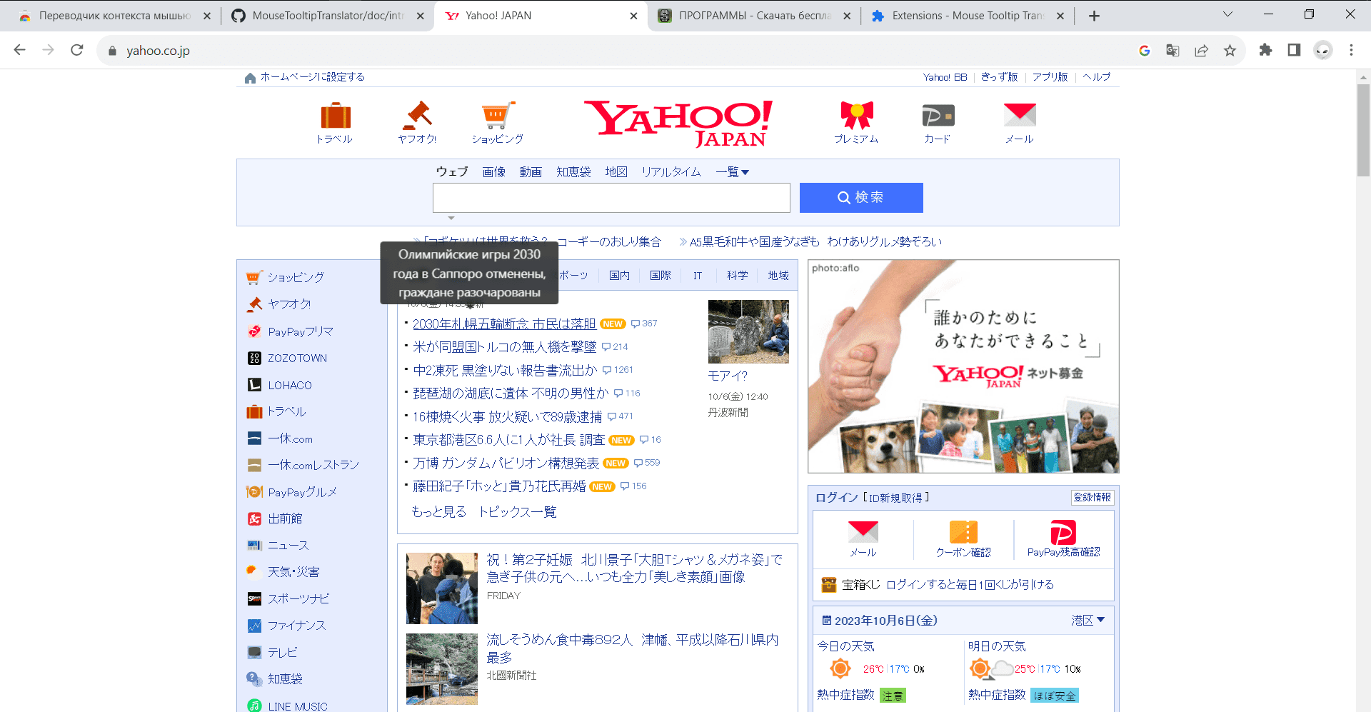
Task: Click the PayPay残高確認 icon
Action: (1063, 532)
